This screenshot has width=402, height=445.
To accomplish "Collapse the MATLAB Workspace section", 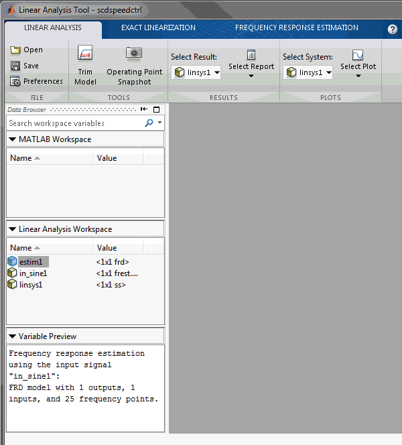I will point(13,139).
